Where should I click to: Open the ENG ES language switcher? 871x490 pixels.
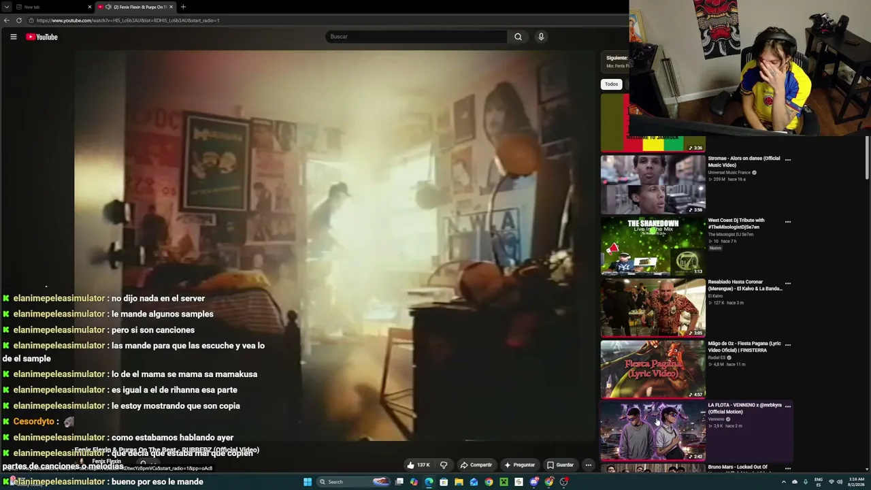point(819,482)
